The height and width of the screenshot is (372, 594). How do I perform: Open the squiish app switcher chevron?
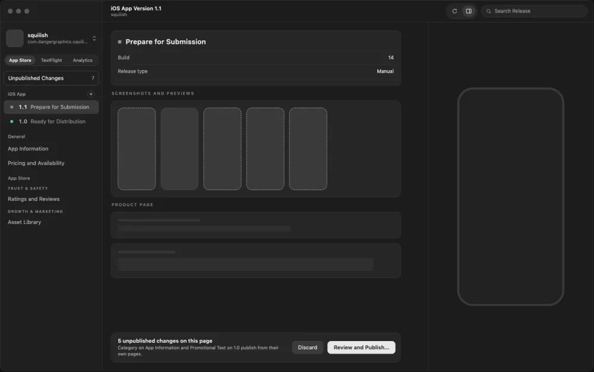point(94,38)
